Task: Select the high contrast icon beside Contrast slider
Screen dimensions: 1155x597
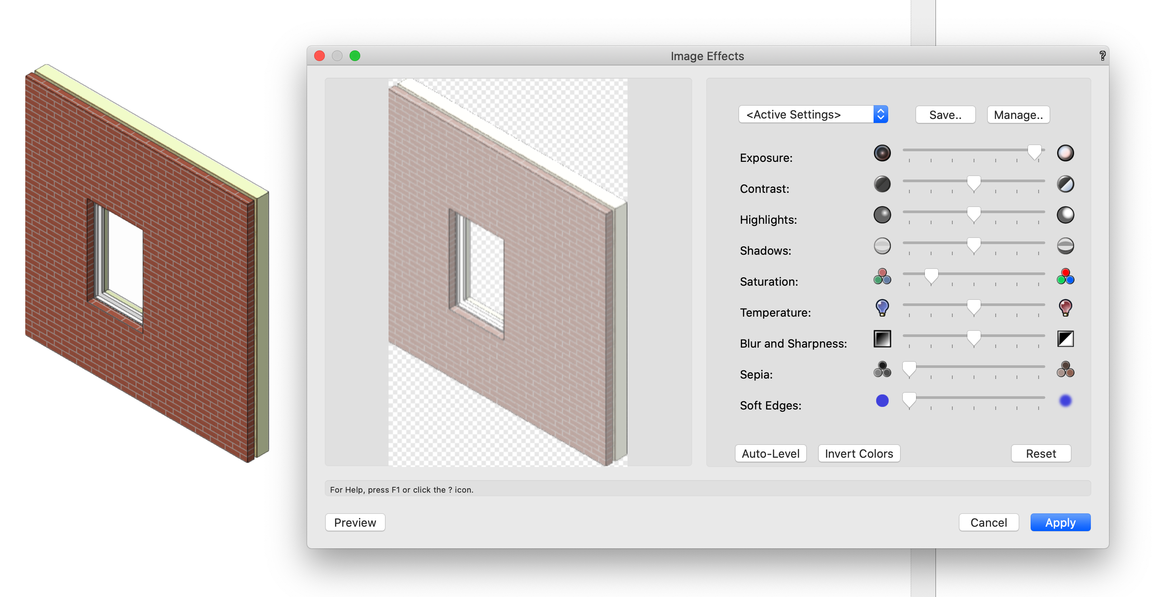Action: (x=1066, y=184)
